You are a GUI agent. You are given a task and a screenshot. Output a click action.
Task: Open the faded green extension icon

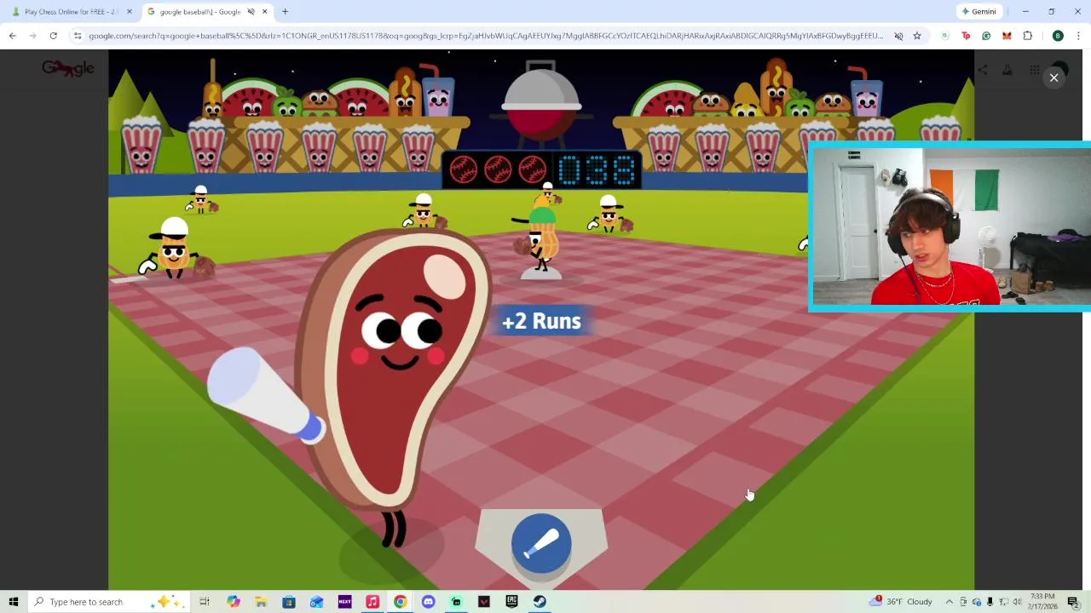click(945, 36)
